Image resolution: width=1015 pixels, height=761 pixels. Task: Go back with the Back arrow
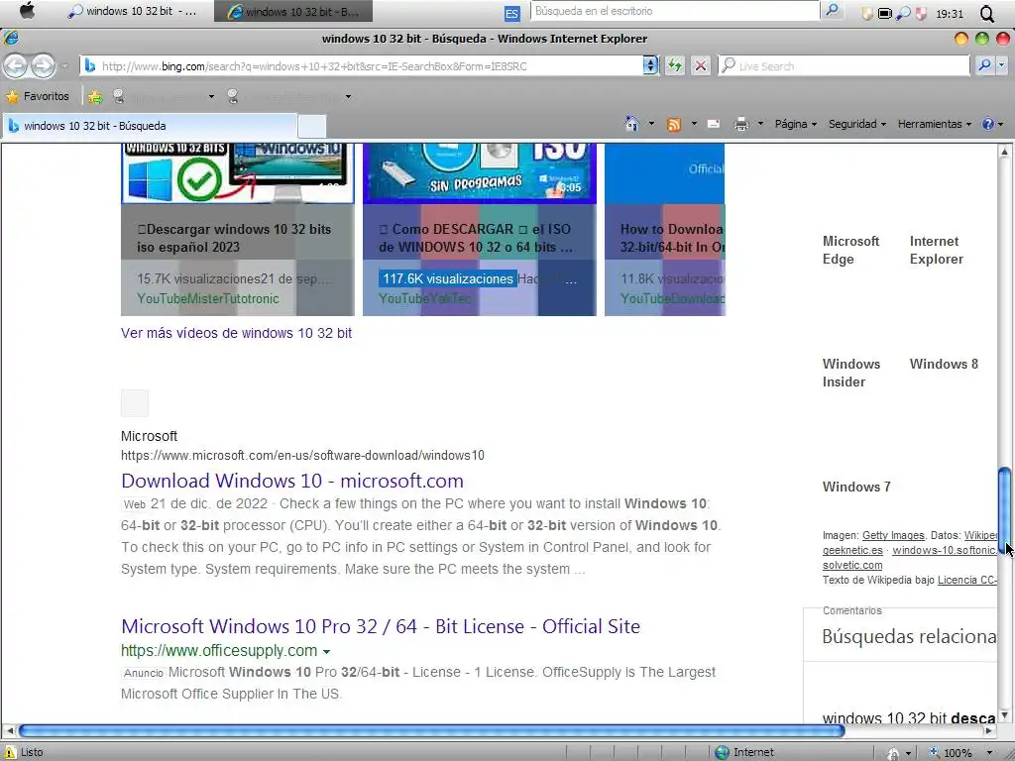[x=16, y=65]
